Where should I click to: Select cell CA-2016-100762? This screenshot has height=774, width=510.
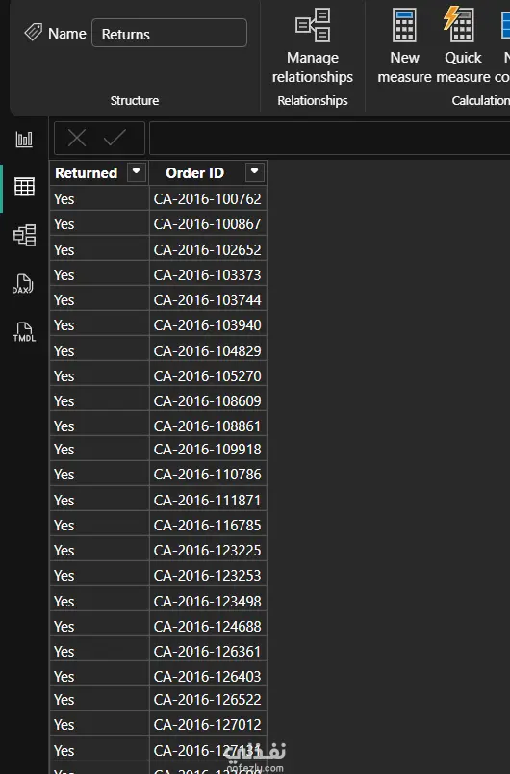point(208,198)
